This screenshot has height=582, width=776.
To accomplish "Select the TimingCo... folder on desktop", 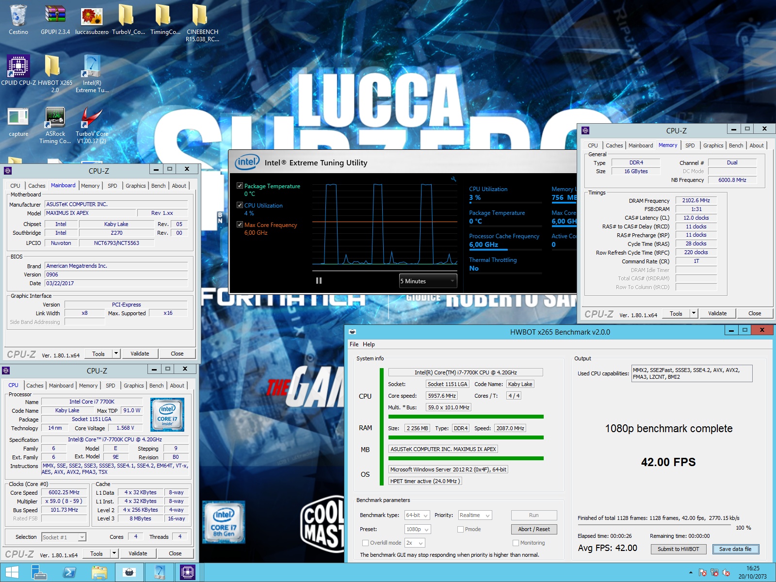I will 165,19.
